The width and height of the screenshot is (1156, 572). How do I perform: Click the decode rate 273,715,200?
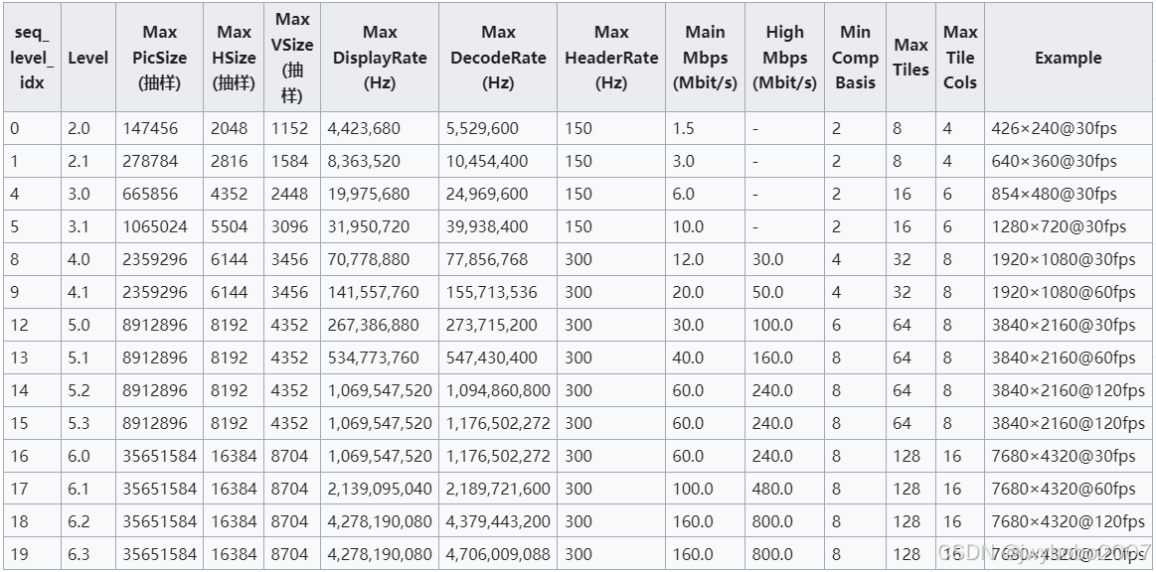[492, 326]
